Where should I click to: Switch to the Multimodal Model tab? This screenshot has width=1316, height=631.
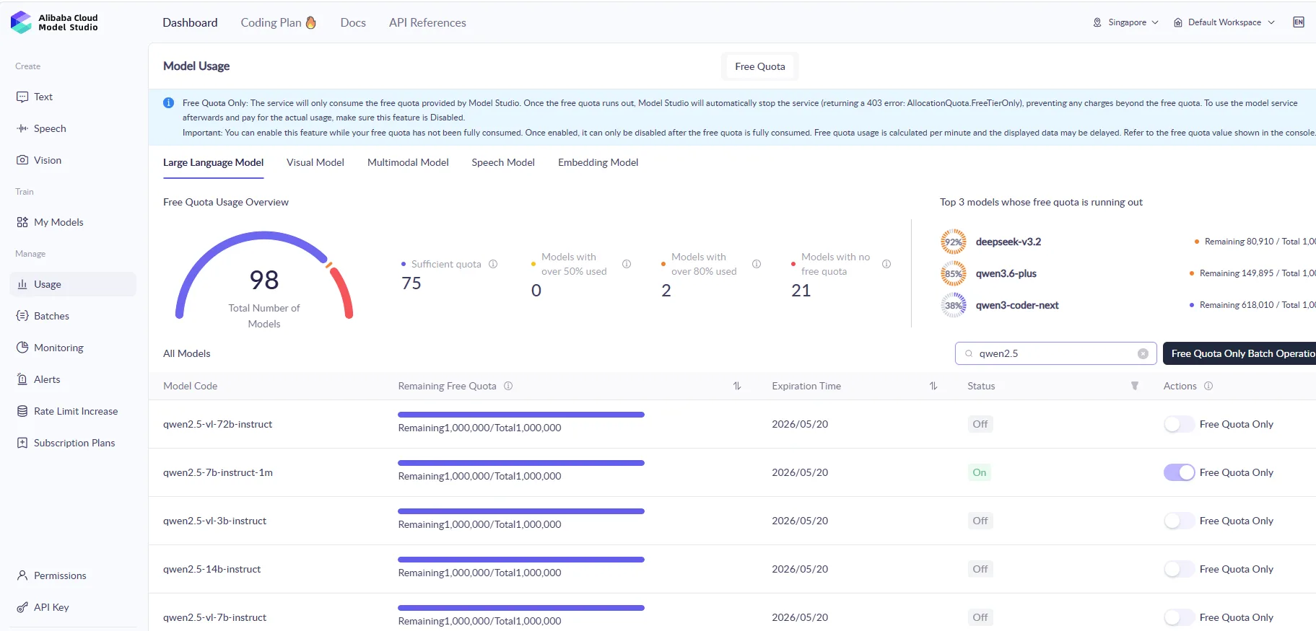click(408, 162)
